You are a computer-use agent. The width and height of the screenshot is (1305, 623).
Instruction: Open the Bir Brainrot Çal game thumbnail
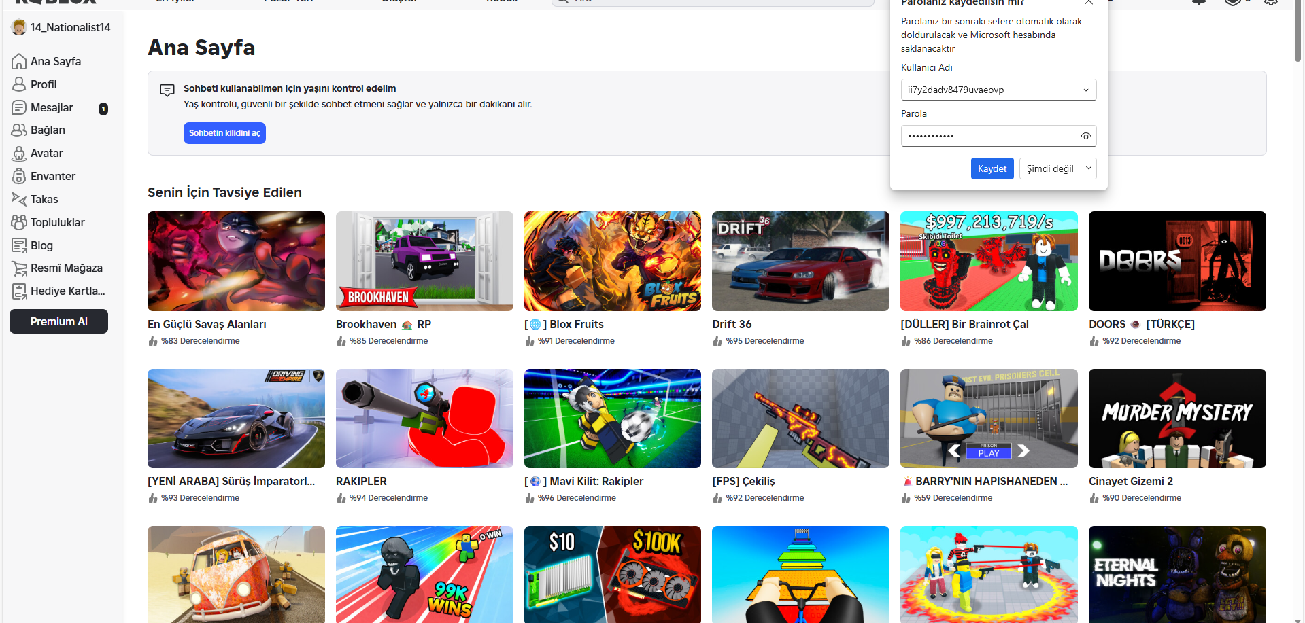pyautogui.click(x=989, y=261)
